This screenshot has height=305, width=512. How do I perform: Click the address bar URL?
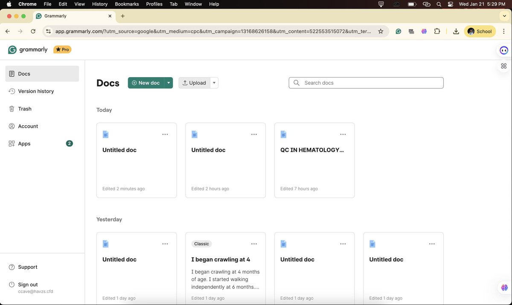213,31
